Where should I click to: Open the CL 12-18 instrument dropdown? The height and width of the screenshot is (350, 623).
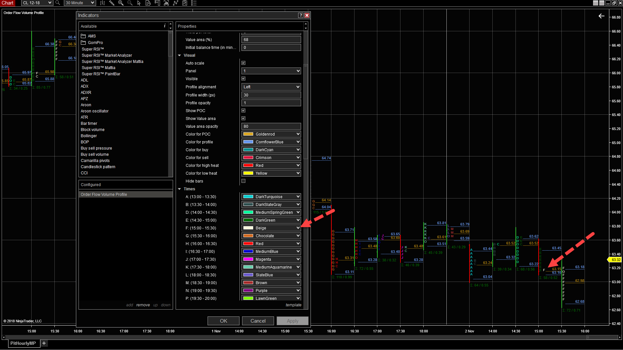point(37,3)
